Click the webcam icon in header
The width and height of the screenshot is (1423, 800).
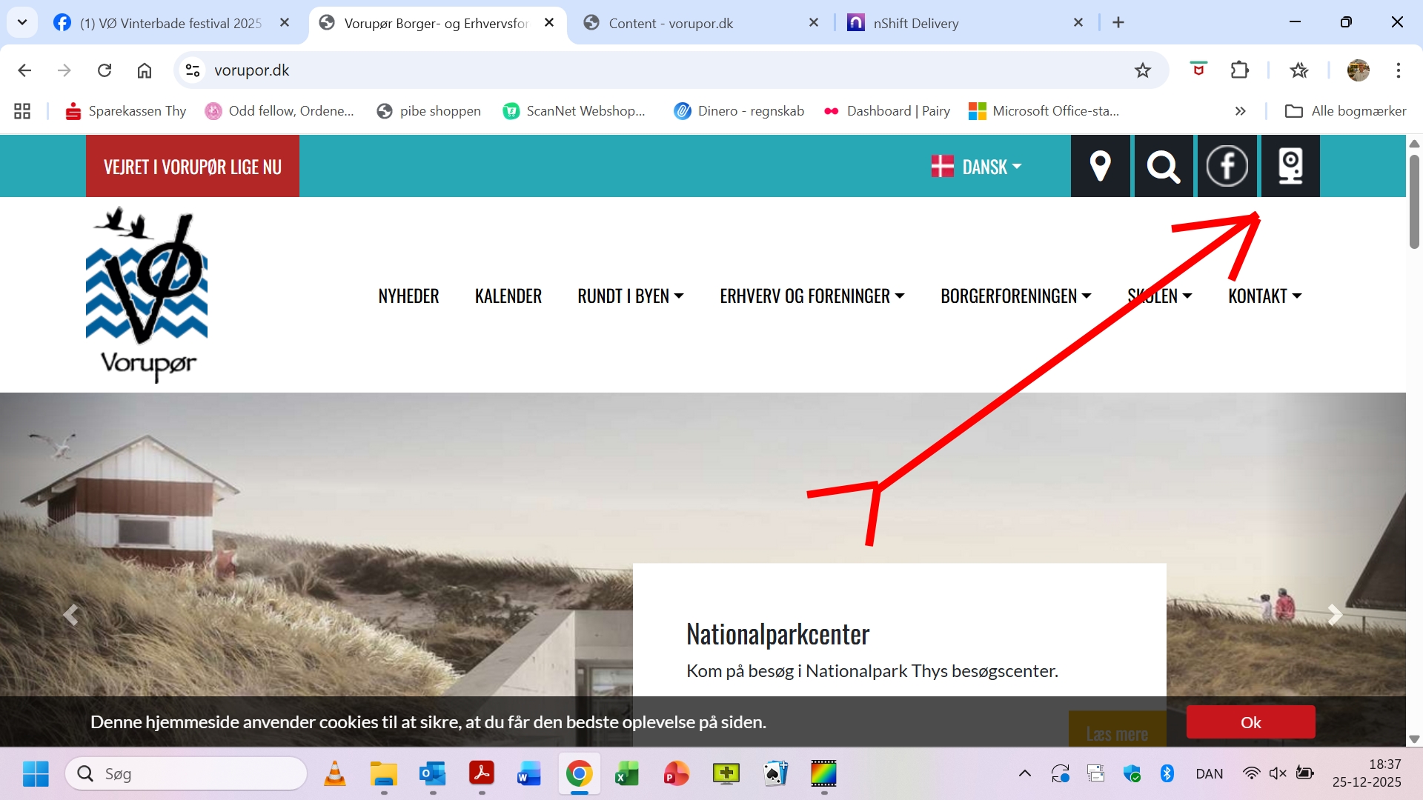[x=1290, y=166]
